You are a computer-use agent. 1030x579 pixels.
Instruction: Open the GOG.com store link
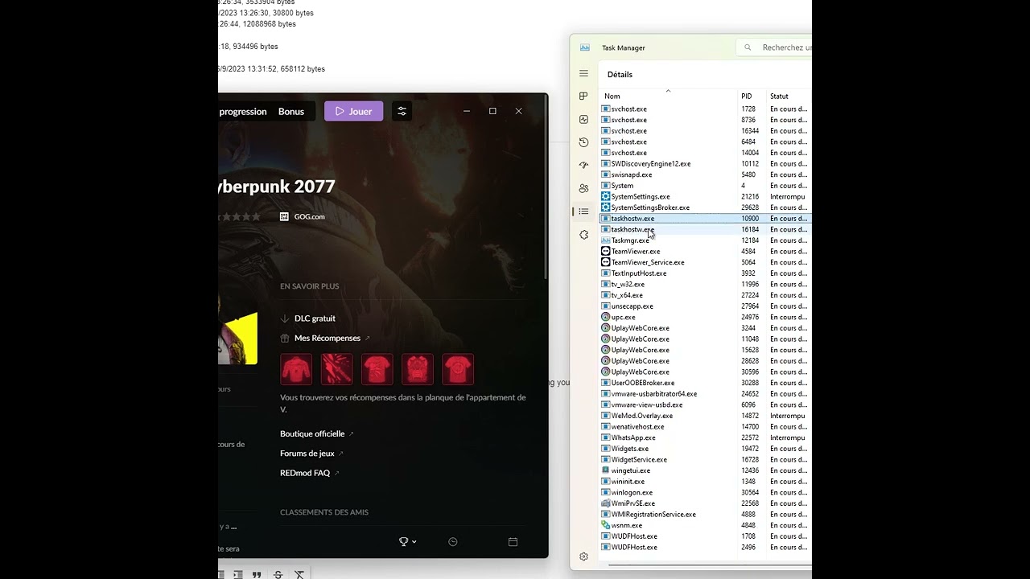303,216
